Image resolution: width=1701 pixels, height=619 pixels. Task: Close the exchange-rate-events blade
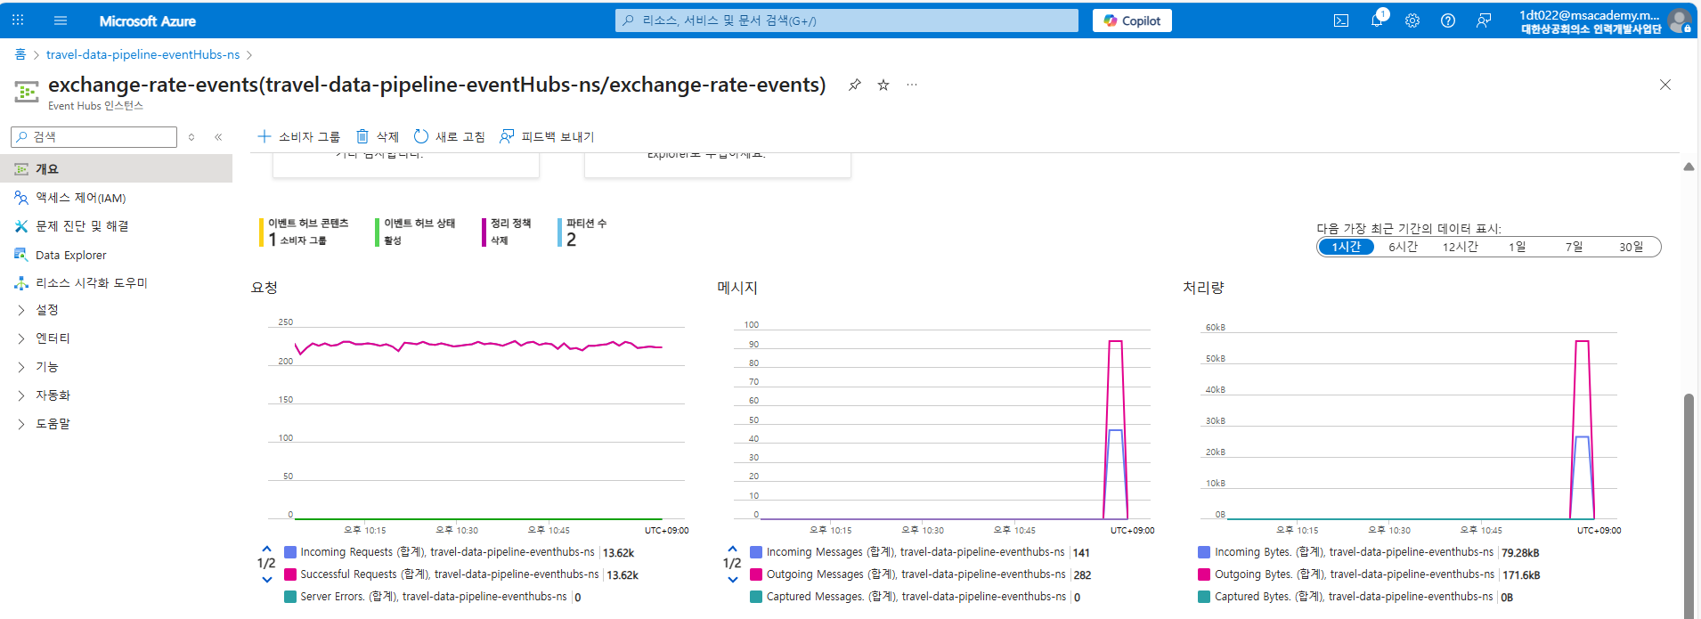[1665, 85]
